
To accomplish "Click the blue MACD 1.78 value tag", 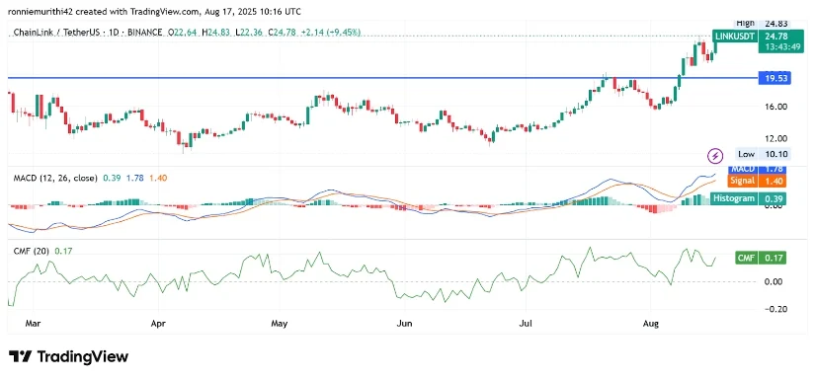I will 757,169.
